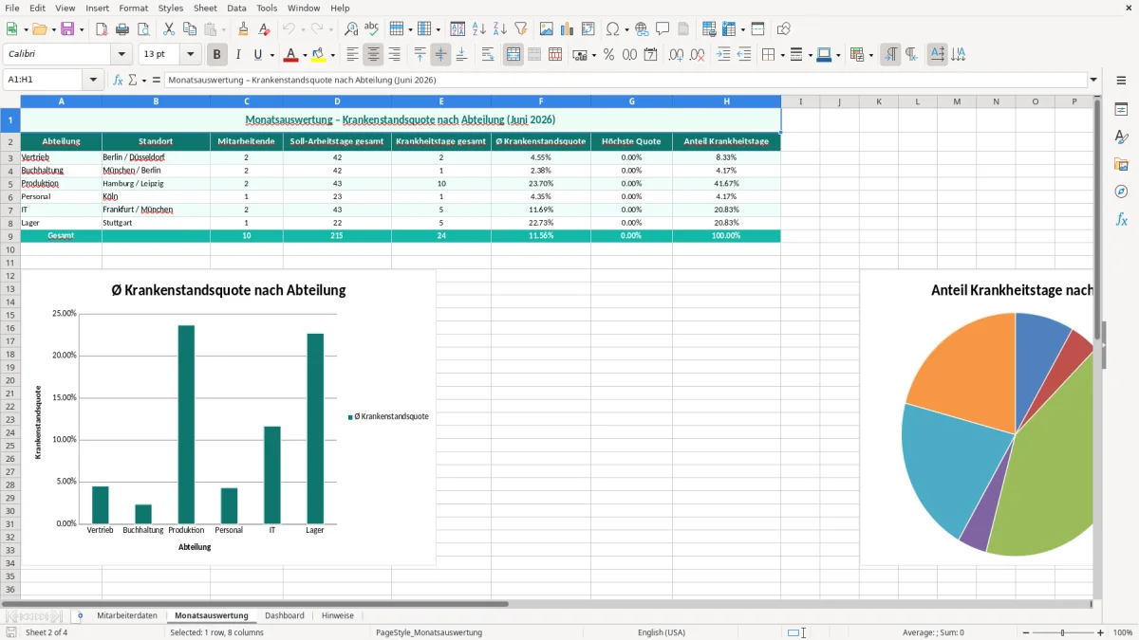
Task: Click the PageStyle_Monatsauswertung status field
Action: tap(429, 632)
